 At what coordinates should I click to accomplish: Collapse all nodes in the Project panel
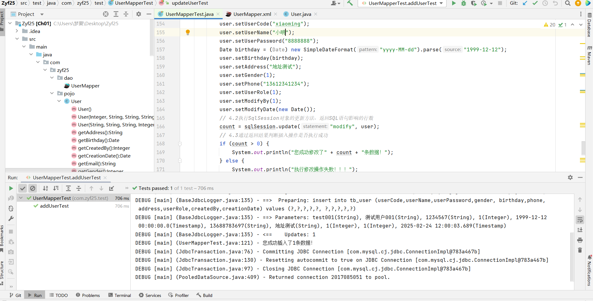[126, 14]
